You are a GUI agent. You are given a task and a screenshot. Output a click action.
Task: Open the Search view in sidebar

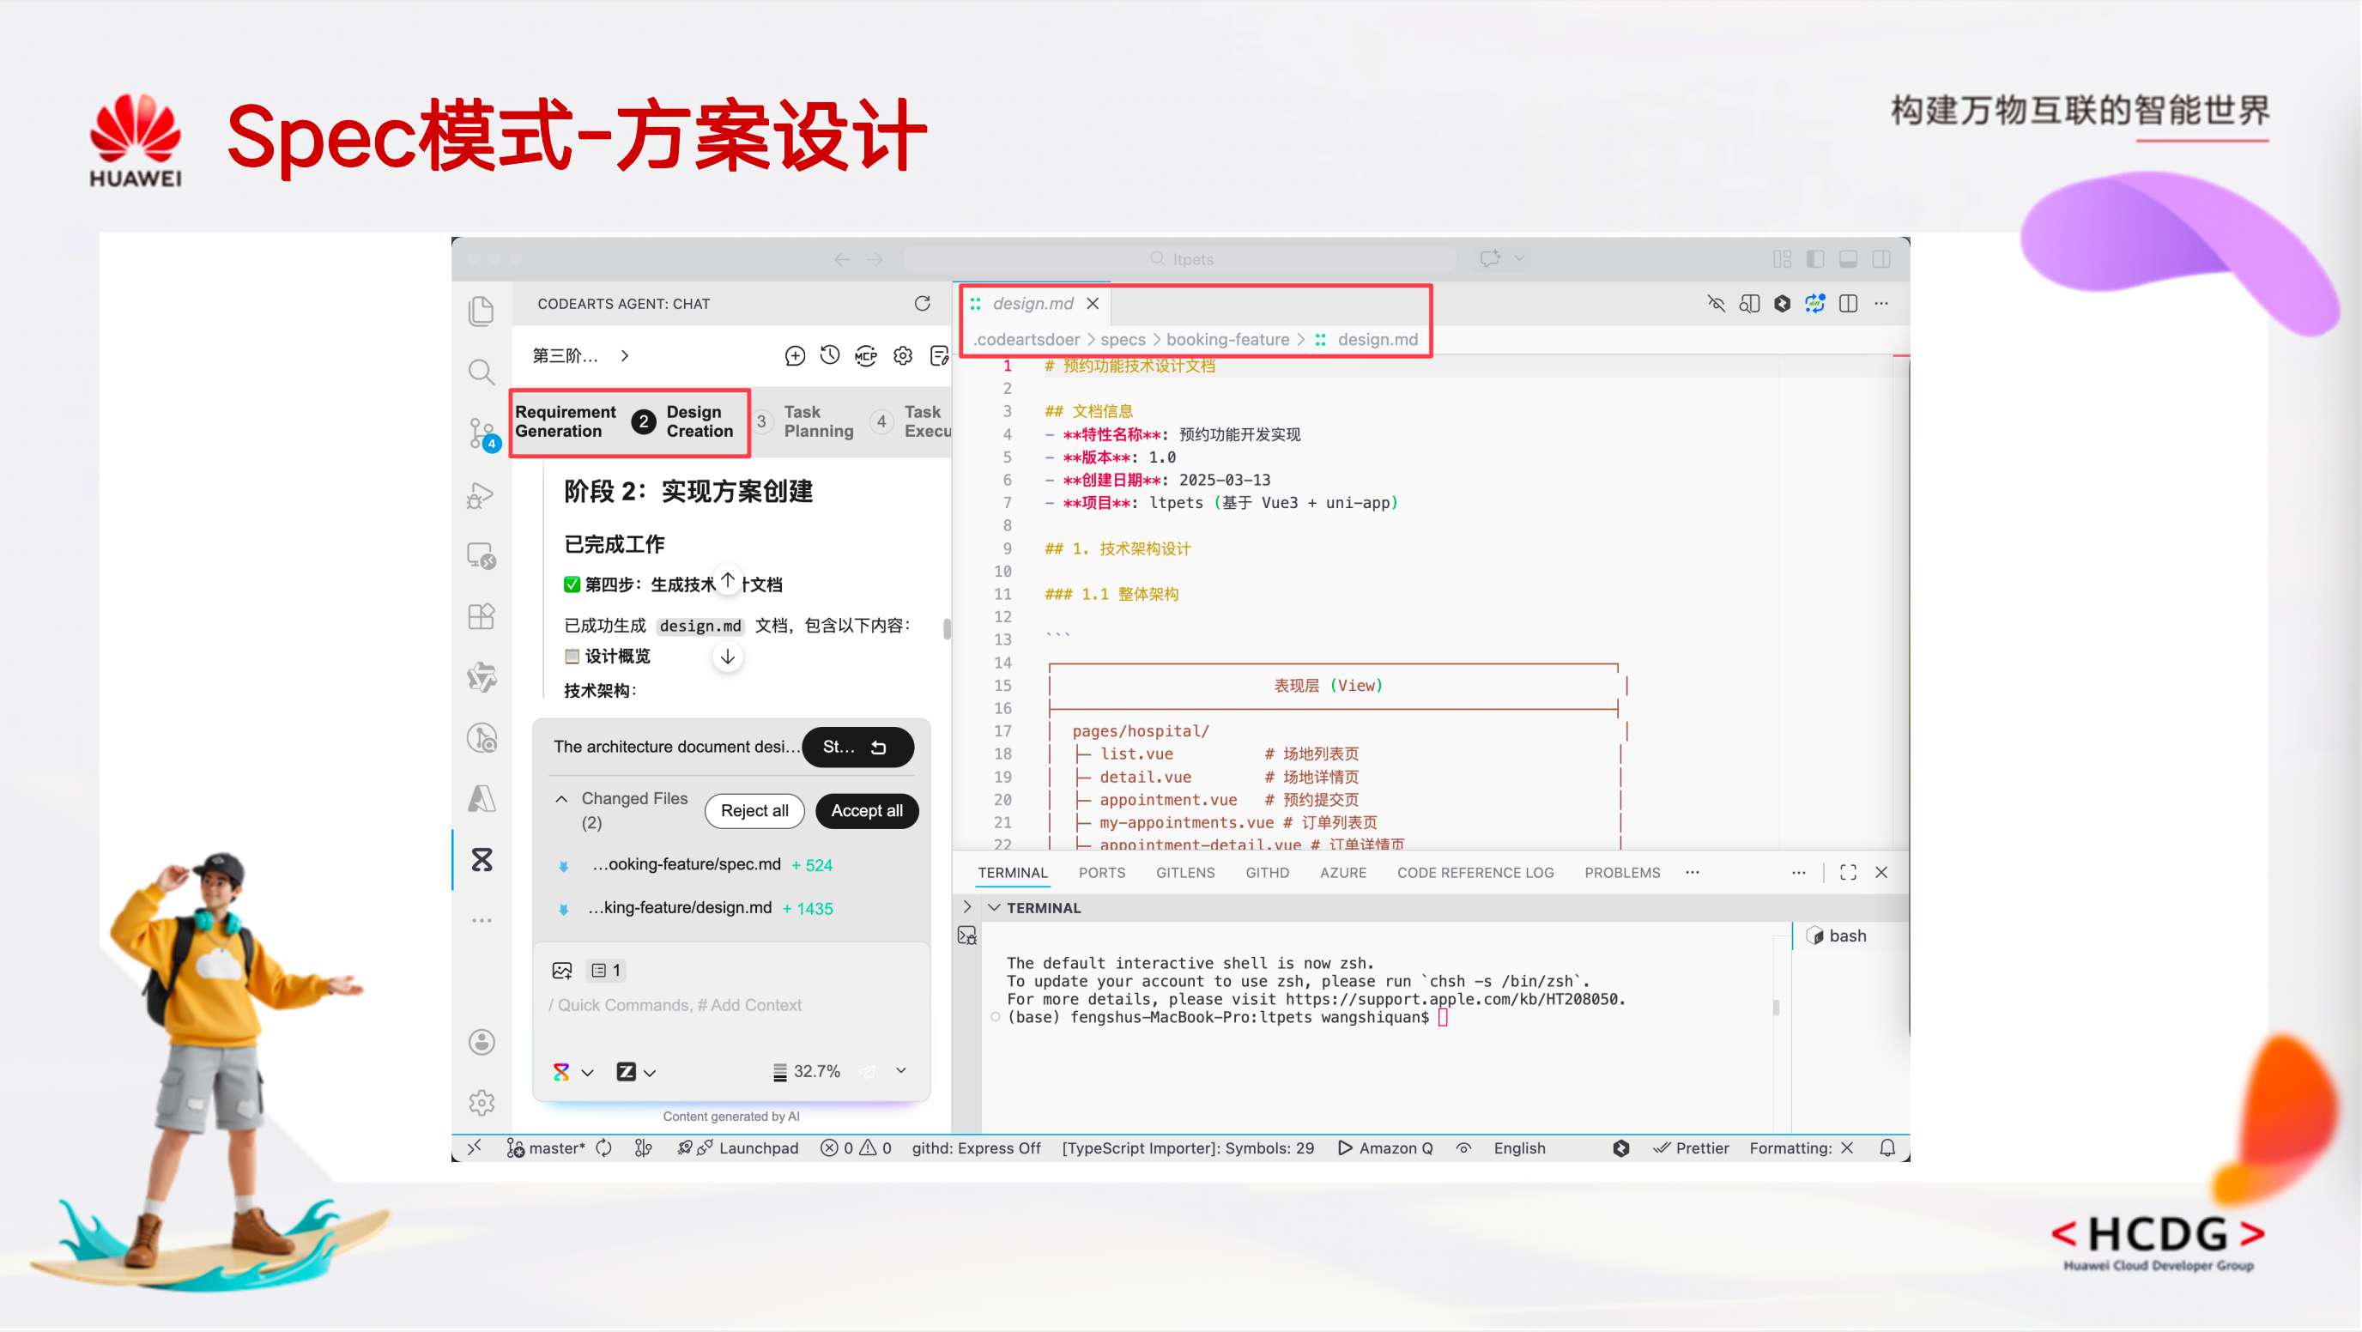pos(481,372)
